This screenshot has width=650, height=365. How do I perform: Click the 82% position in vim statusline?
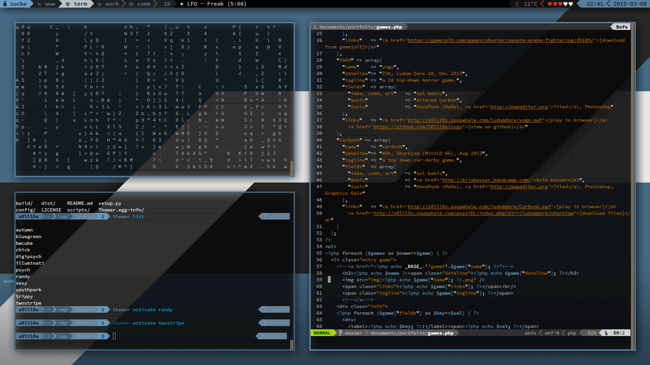[592, 333]
